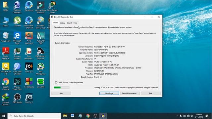Select the Recycle Bin icon
Image resolution: width=212 pixels, height=119 pixels.
(6, 37)
